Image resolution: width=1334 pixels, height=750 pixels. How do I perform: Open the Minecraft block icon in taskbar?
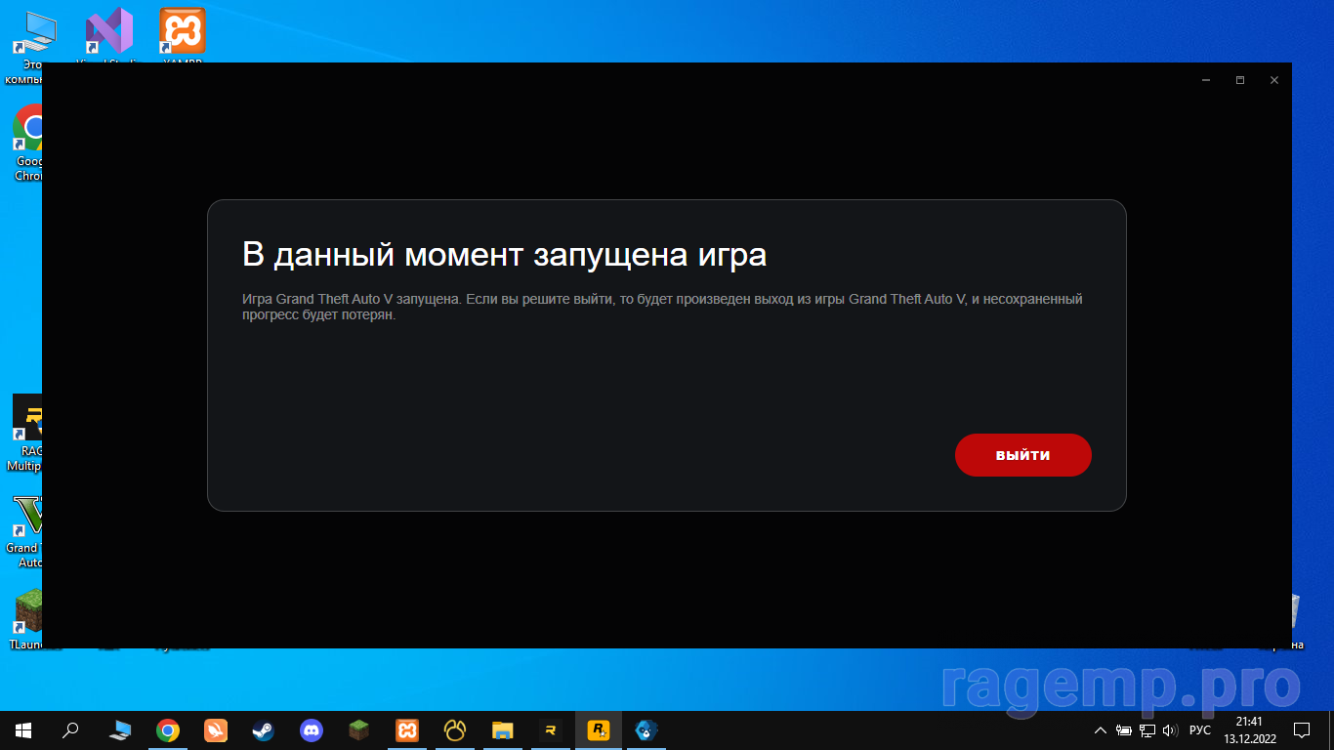tap(359, 729)
